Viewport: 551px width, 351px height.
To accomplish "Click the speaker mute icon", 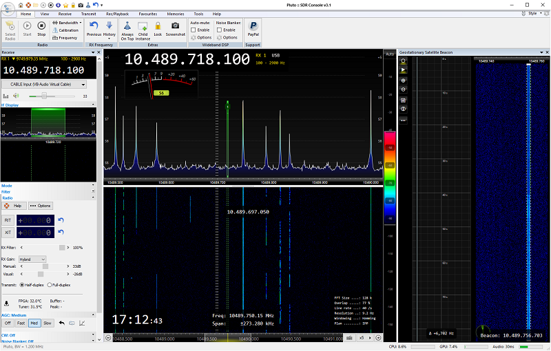I will [x=16, y=96].
